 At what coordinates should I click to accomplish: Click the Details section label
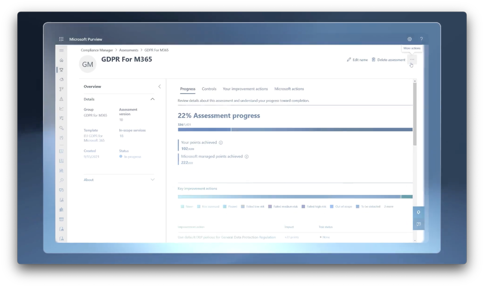point(89,99)
